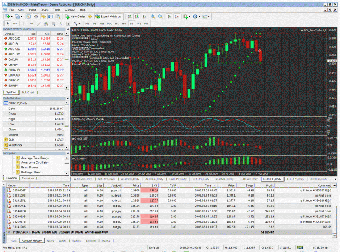Viewport: 340px width, 252px height.
Task: Toggle the Data Window toolbar icon
Action: point(36,16)
